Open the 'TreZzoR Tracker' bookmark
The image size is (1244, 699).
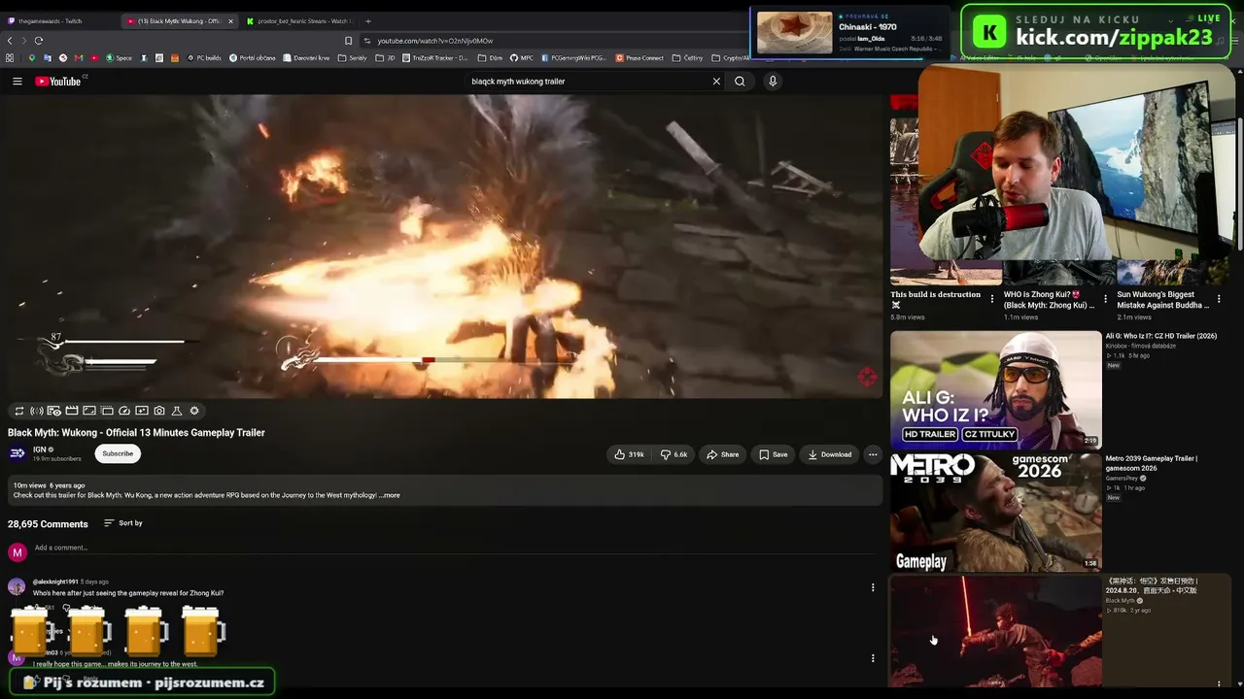click(434, 58)
